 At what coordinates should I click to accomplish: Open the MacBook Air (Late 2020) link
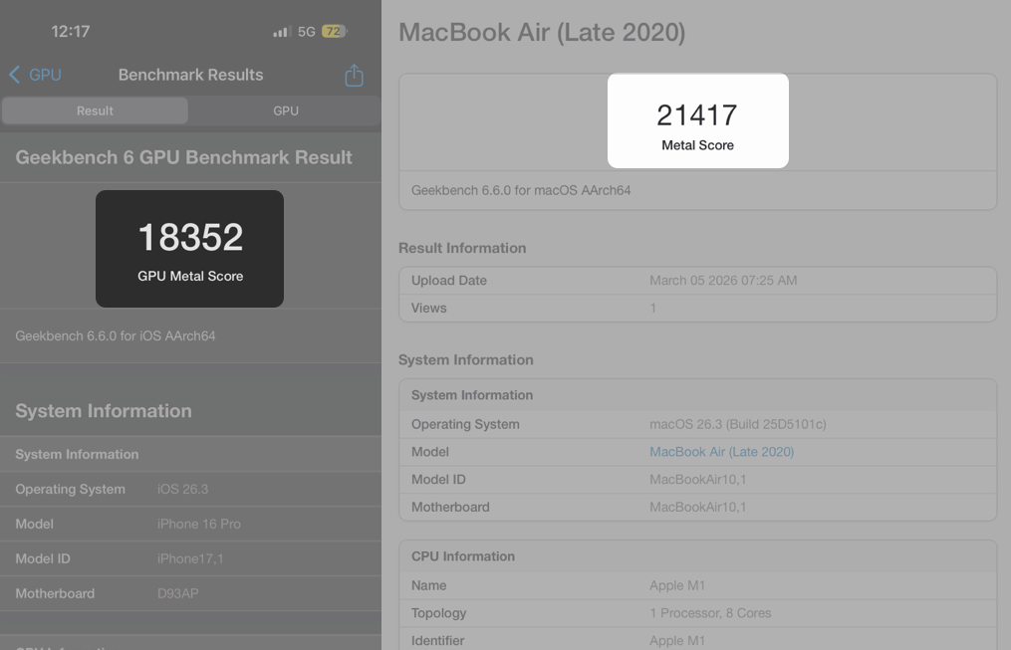pos(721,451)
